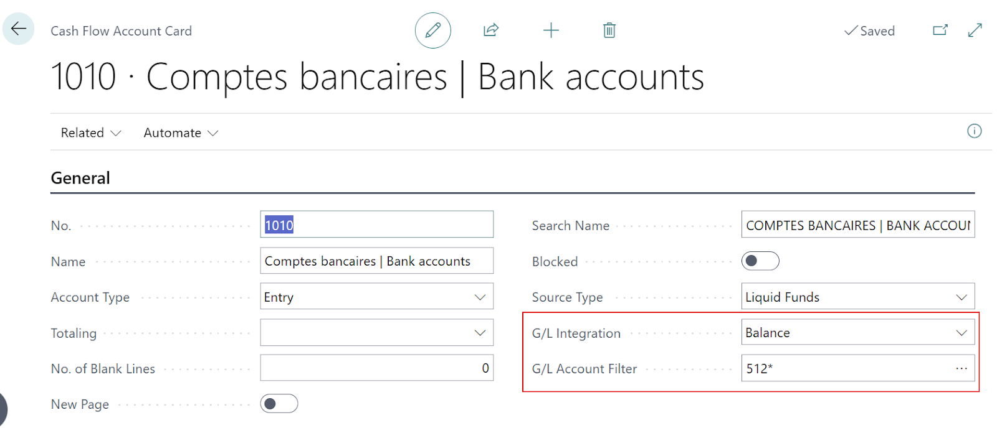Click the plus icon to create new
The image size is (997, 433).
pos(551,30)
